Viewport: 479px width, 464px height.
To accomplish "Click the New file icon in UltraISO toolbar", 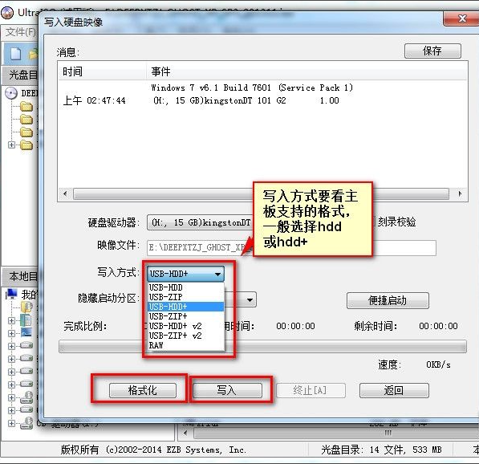I will (15, 54).
